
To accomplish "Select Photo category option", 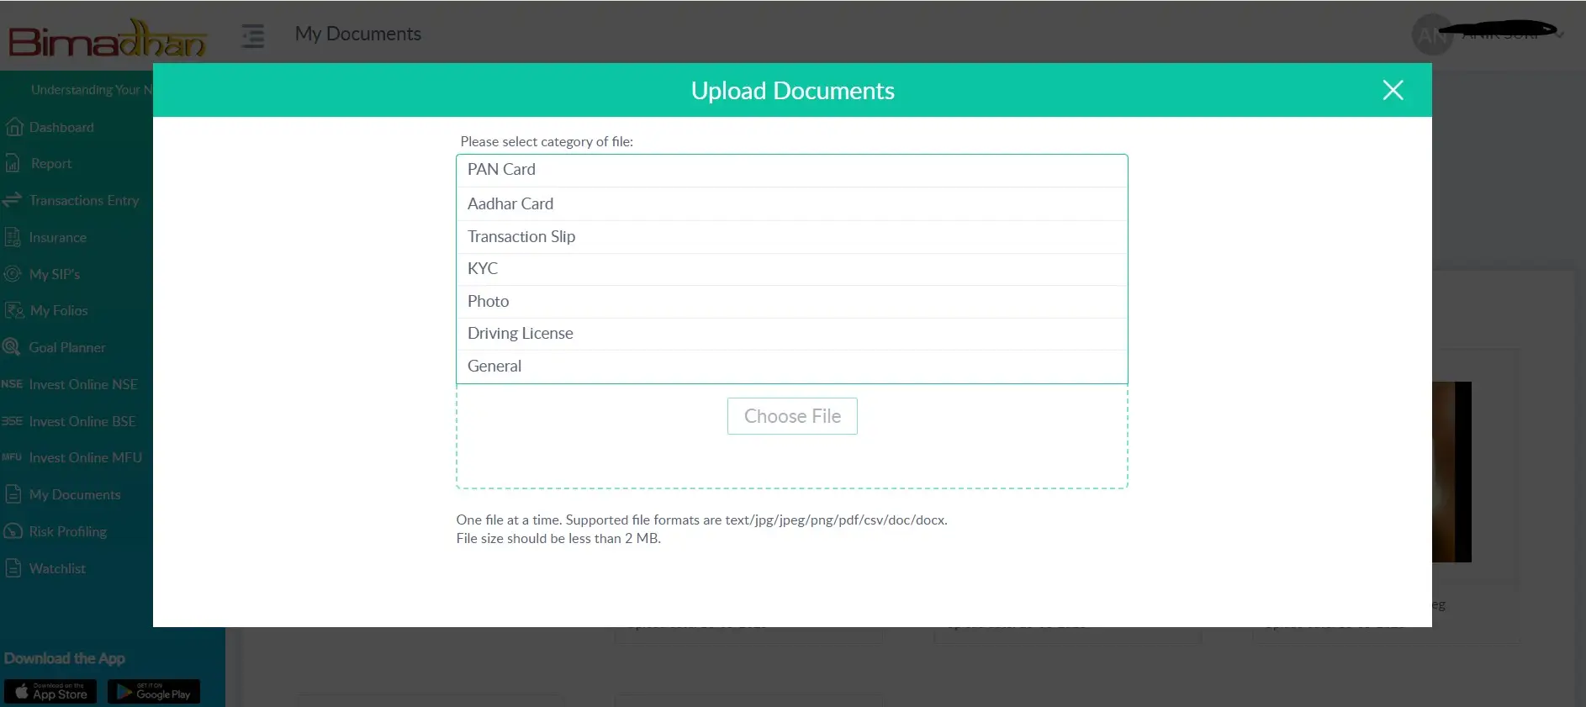I will click(791, 301).
